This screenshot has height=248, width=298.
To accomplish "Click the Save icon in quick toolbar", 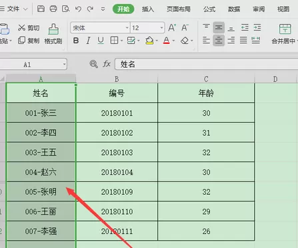I will coord(41,9).
